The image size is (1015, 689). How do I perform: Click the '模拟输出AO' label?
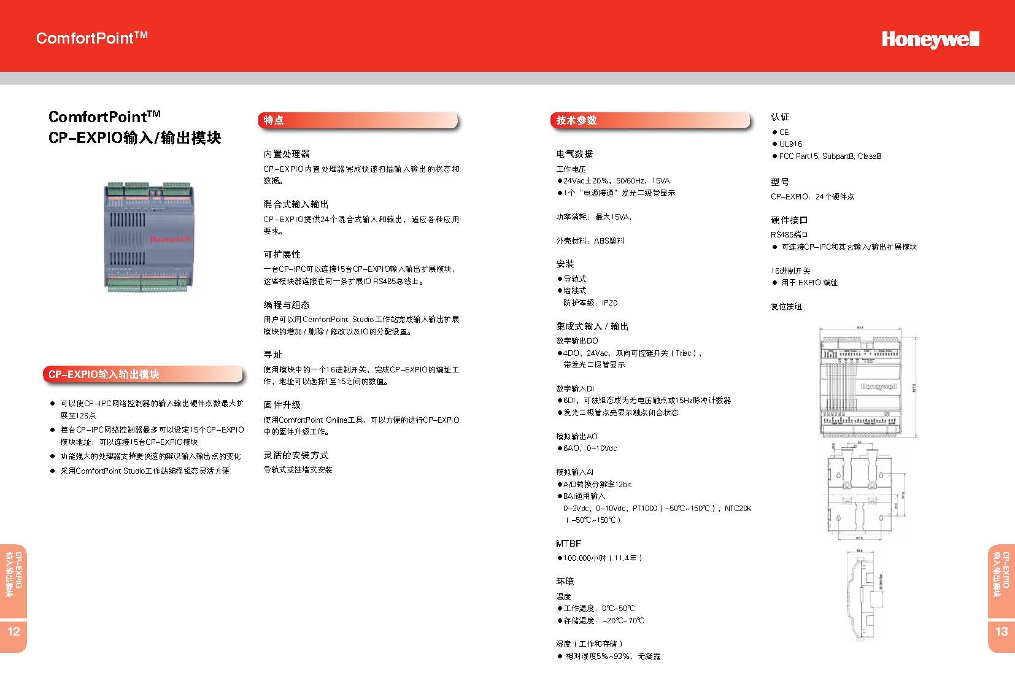(577, 437)
